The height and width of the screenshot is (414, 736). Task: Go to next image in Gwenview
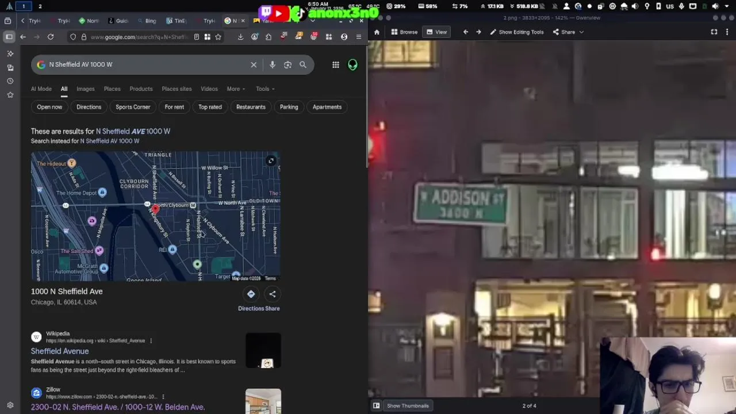[478, 32]
